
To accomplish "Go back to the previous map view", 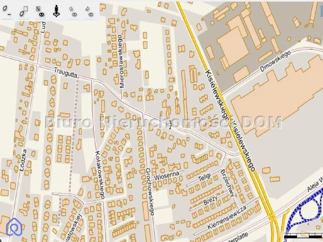I will click(x=73, y=11).
